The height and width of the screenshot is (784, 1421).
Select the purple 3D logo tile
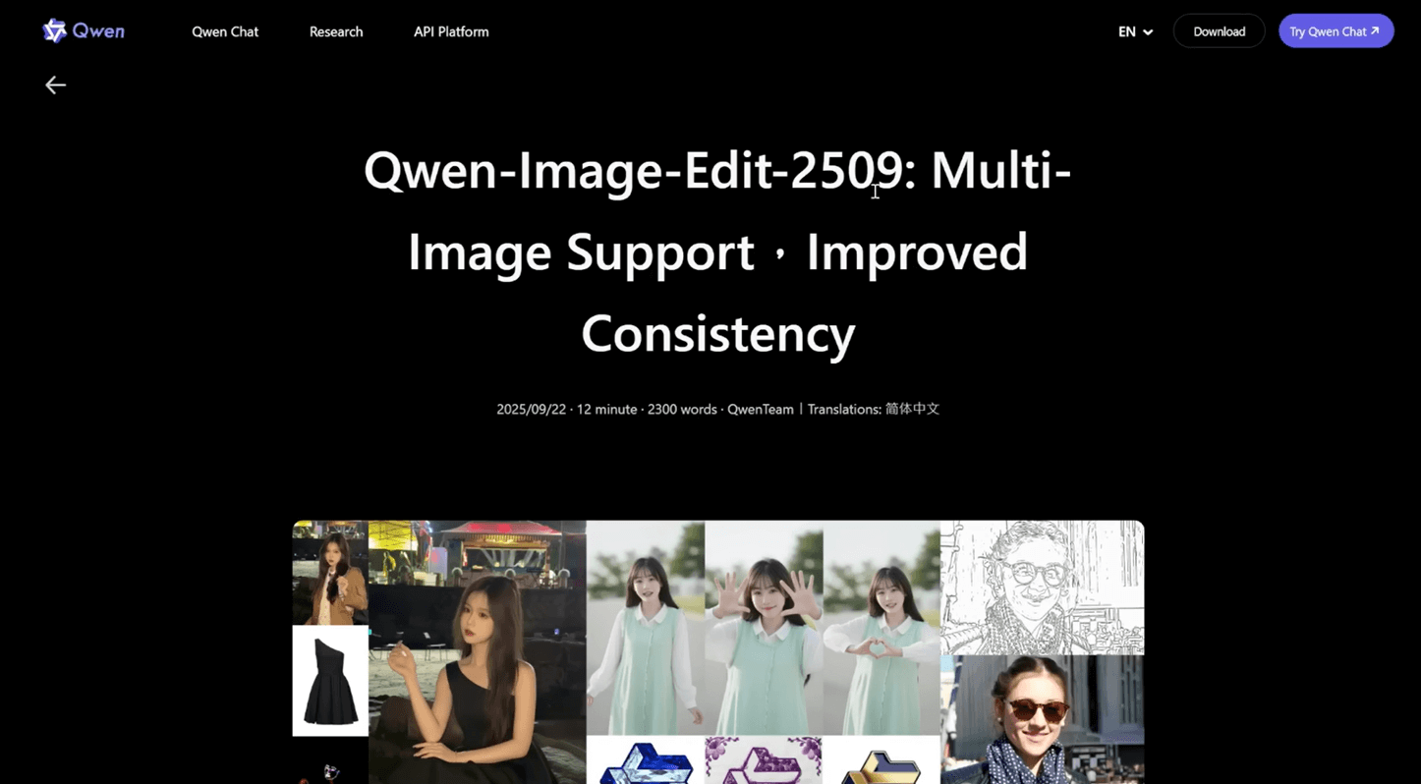pos(764,760)
